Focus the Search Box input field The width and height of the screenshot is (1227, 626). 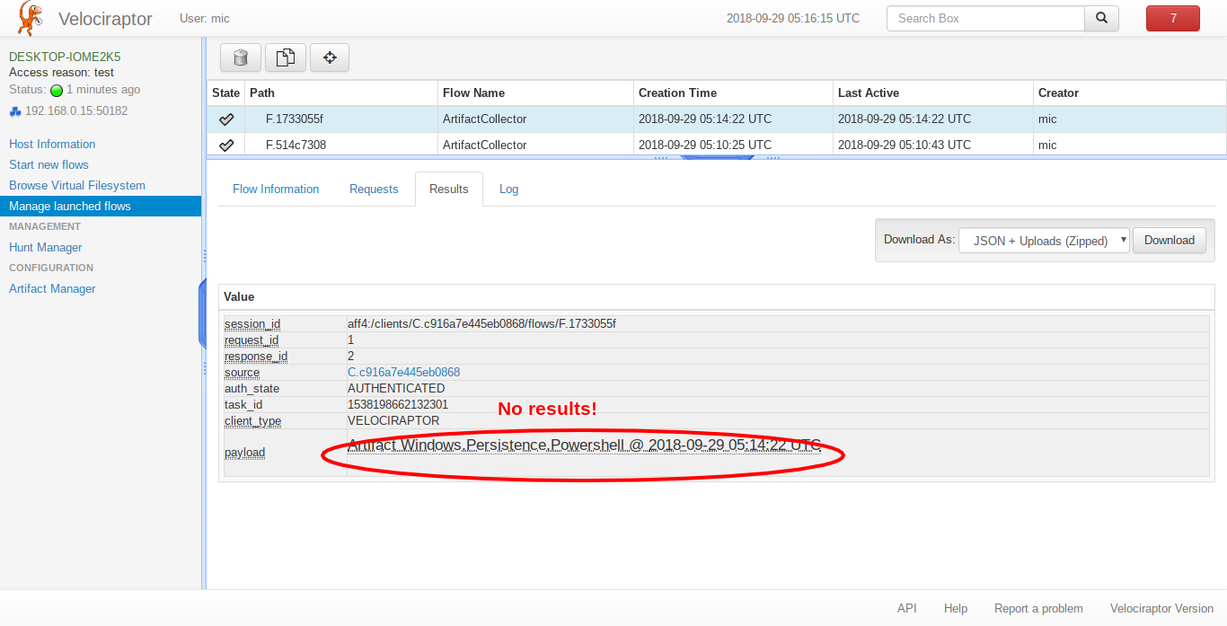point(984,18)
